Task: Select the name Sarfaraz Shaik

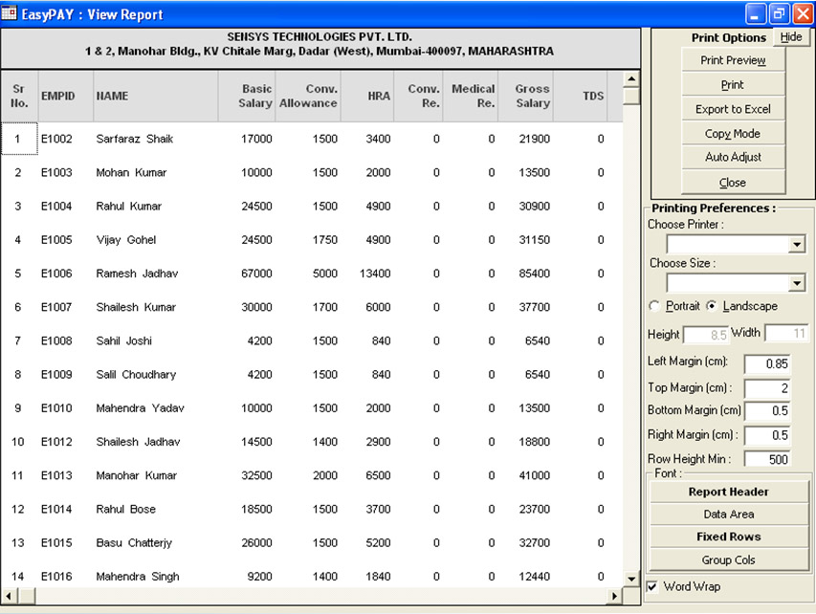Action: (134, 139)
